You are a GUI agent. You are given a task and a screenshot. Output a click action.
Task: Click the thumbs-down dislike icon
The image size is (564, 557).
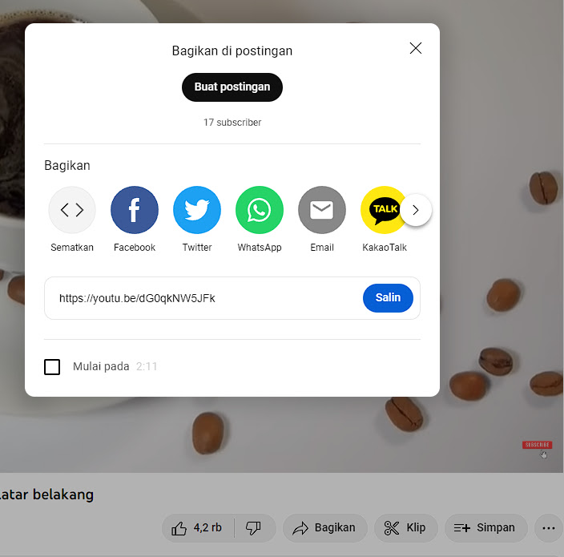pyautogui.click(x=253, y=528)
